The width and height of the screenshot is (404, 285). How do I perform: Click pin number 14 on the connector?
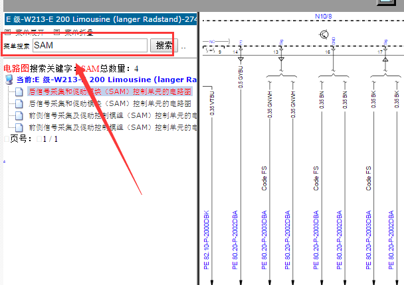(x=235, y=52)
